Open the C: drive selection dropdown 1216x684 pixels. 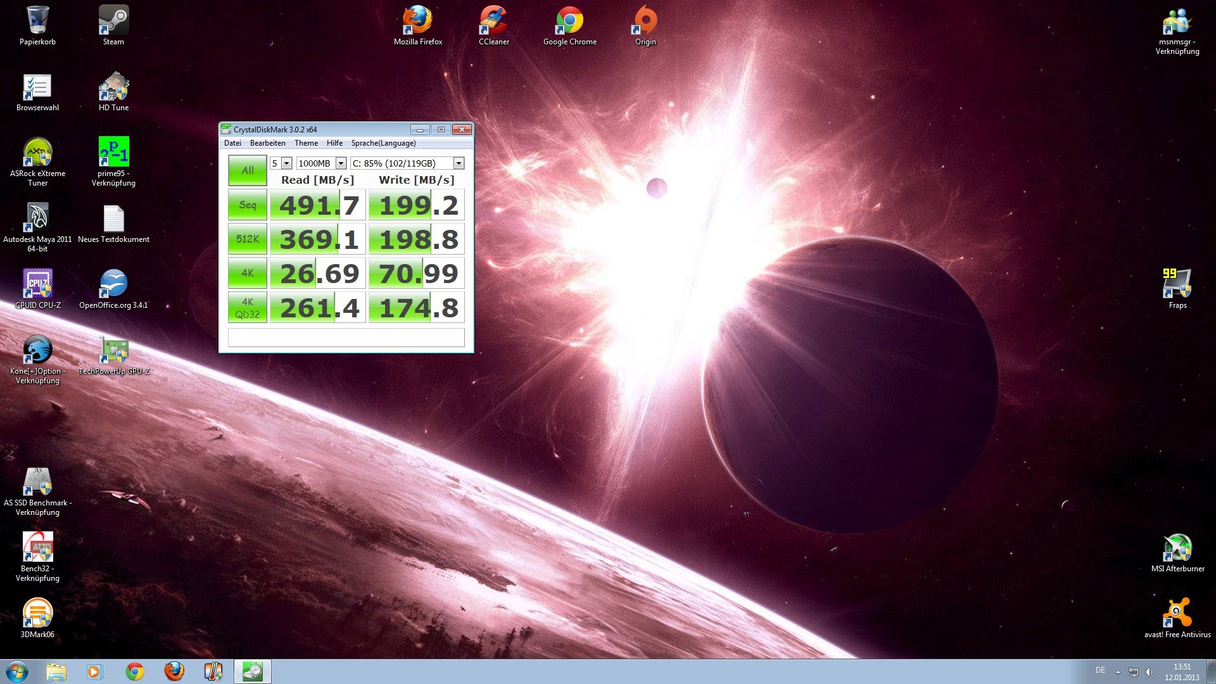coord(407,163)
